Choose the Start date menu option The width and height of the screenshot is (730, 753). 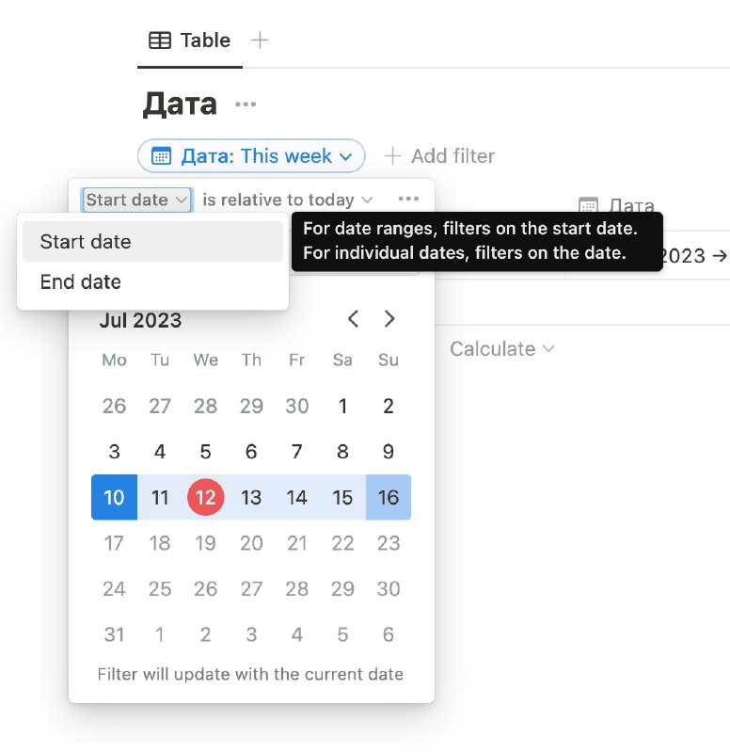152,242
